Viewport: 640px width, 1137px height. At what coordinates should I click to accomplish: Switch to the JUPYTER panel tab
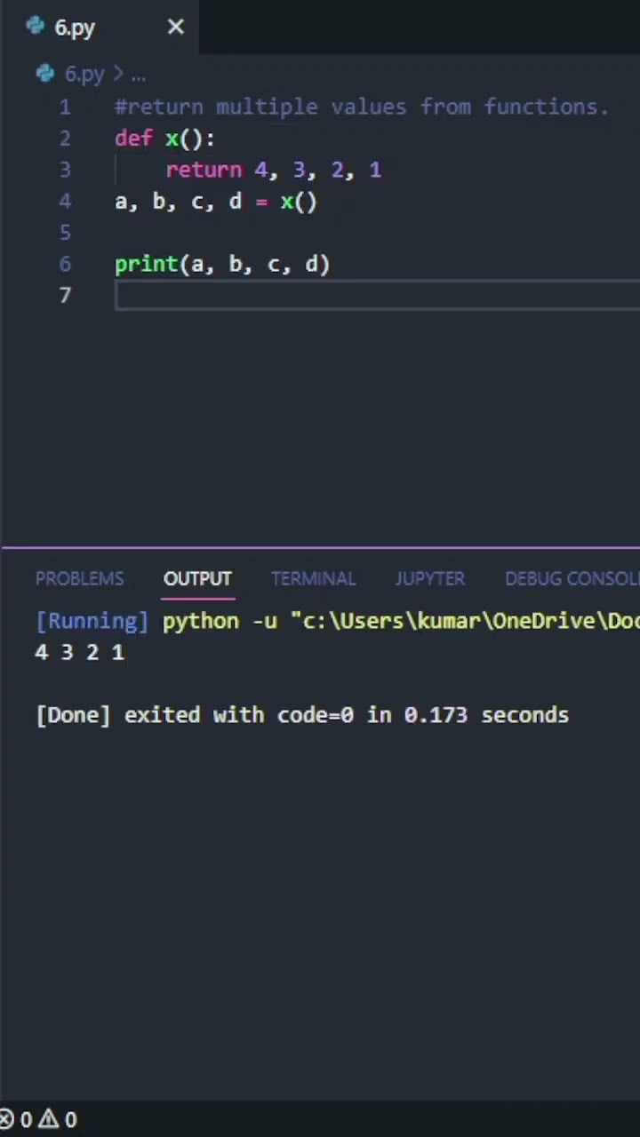430,578
